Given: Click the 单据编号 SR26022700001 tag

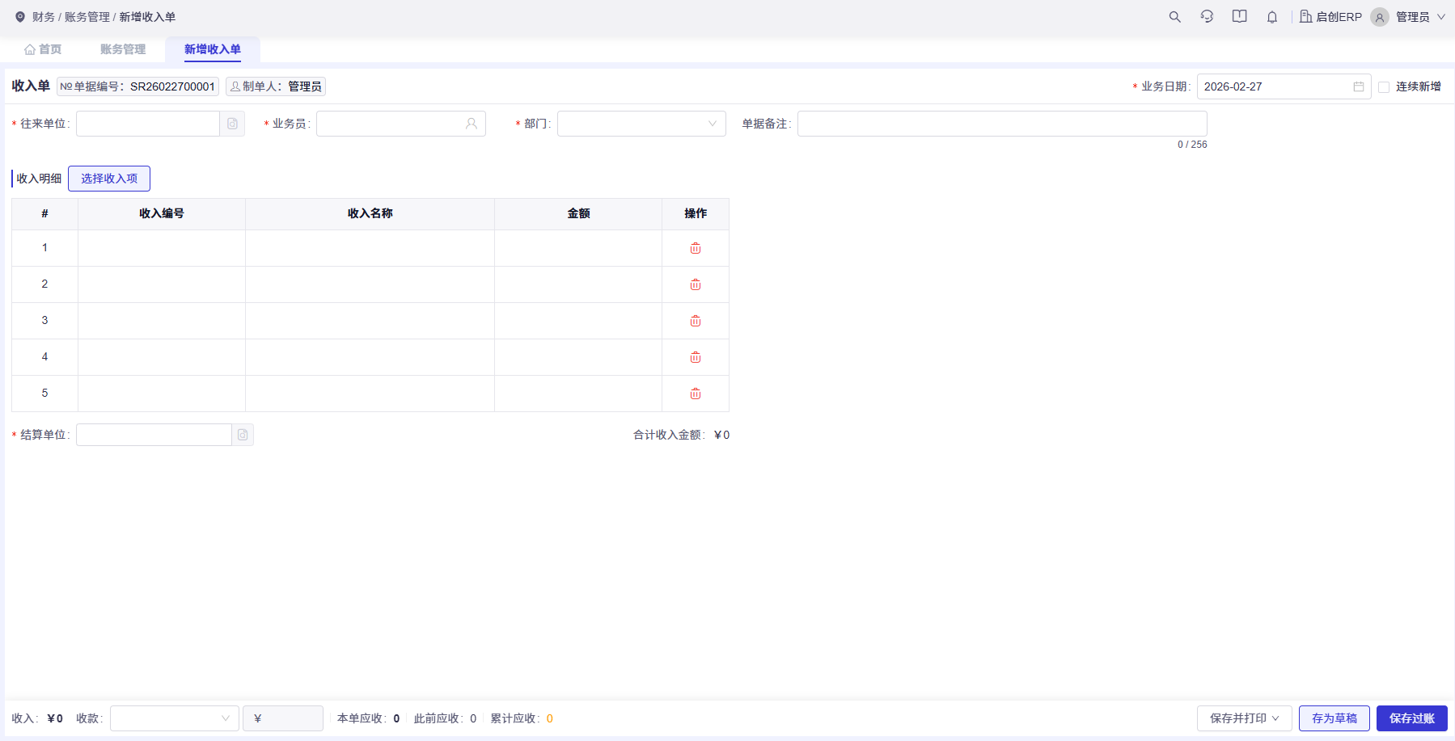Looking at the screenshot, I should coord(137,86).
